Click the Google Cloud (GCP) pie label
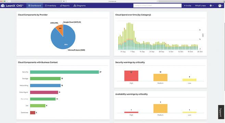Viewport: 225px width, 123px height. click(x=72, y=22)
